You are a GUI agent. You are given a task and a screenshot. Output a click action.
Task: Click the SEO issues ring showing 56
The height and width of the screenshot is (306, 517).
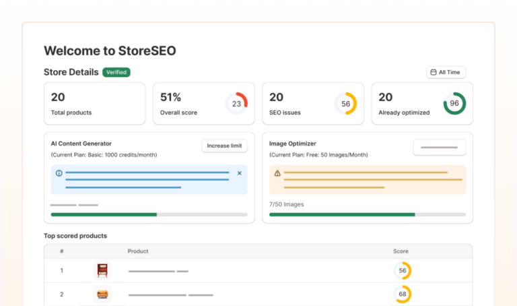tap(345, 104)
